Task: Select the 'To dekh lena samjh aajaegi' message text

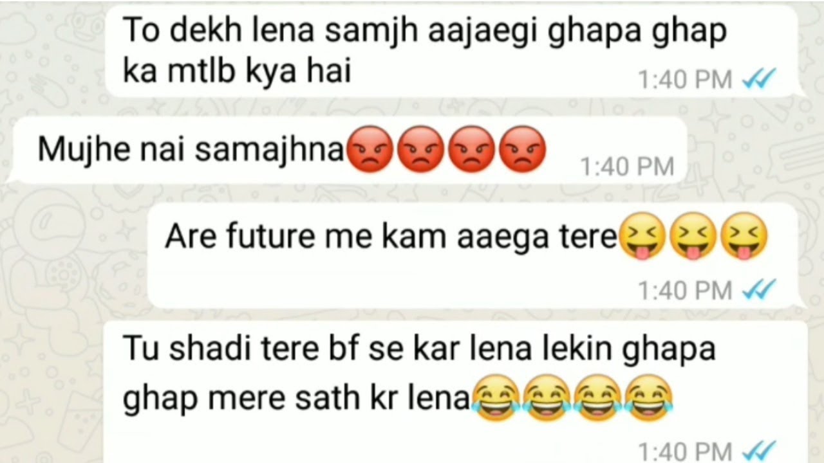Action: pos(423,51)
